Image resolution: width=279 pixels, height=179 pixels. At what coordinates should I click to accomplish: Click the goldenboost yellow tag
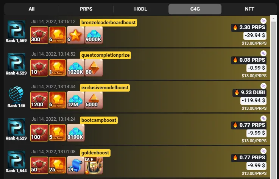(95, 153)
